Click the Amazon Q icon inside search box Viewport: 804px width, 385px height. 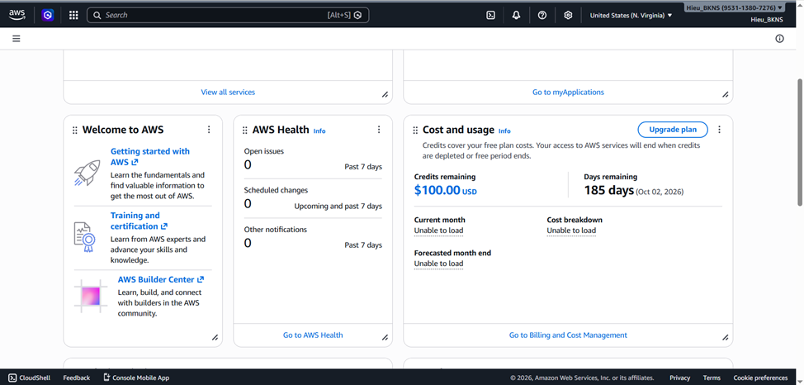[x=358, y=16]
